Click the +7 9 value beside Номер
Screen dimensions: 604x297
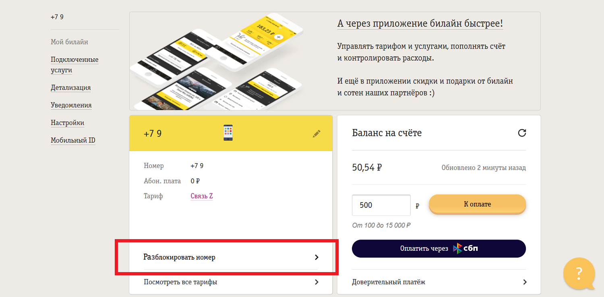tap(197, 166)
